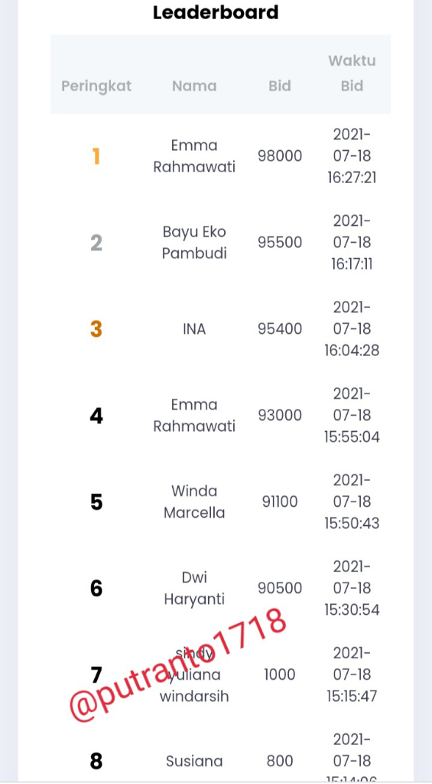Screen dimensions: 432x784
Task: Click the 98000 top bid amount
Action: [280, 156]
